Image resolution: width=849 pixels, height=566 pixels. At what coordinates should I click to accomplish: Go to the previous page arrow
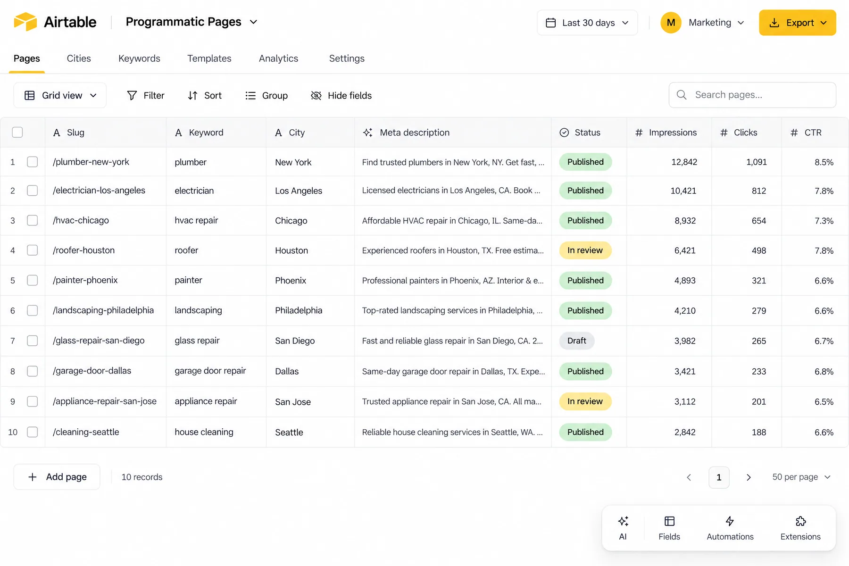[689, 477]
